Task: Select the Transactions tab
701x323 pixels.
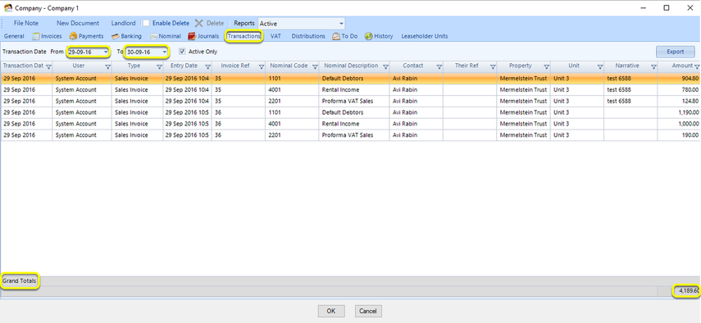Action: click(x=244, y=36)
